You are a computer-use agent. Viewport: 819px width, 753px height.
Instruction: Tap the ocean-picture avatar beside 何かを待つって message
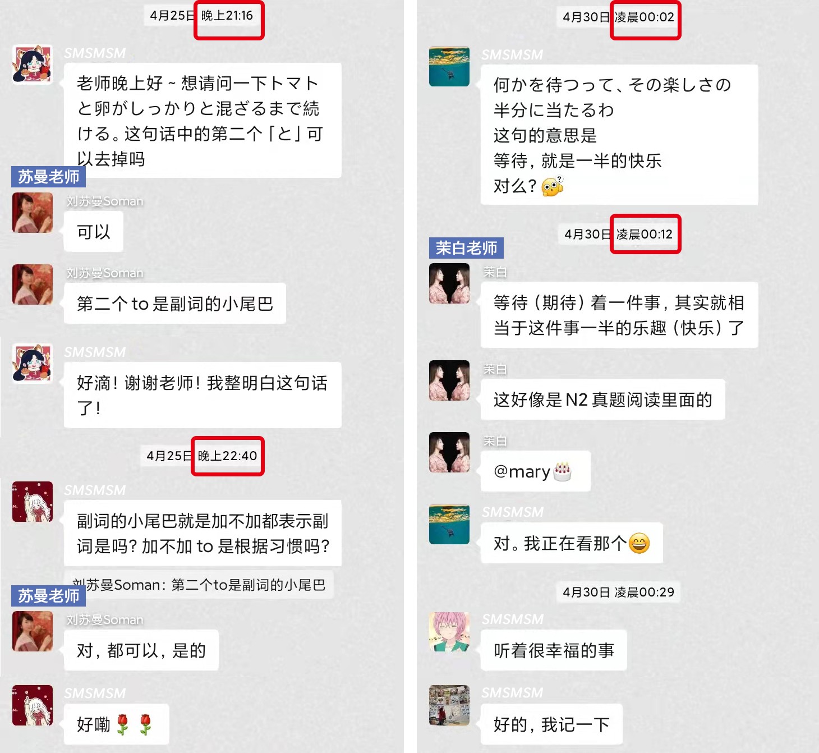(449, 66)
